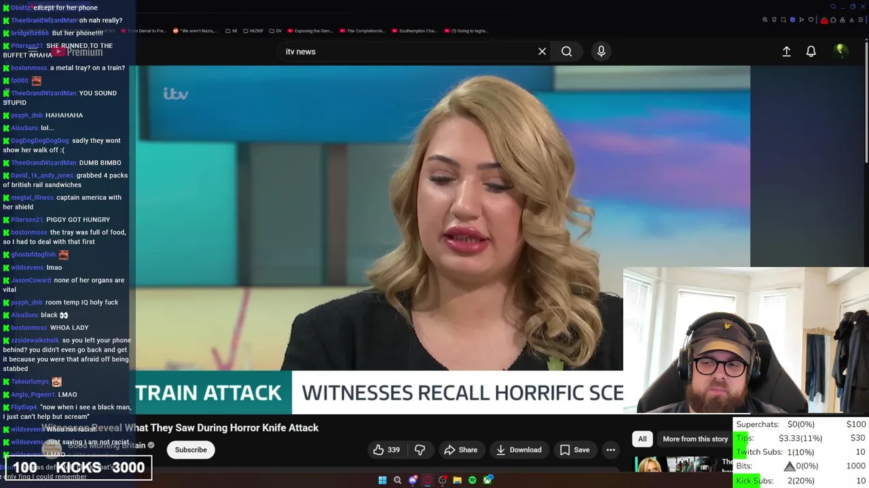Select the 'More from this story' chip
869x488 pixels.
click(x=695, y=439)
